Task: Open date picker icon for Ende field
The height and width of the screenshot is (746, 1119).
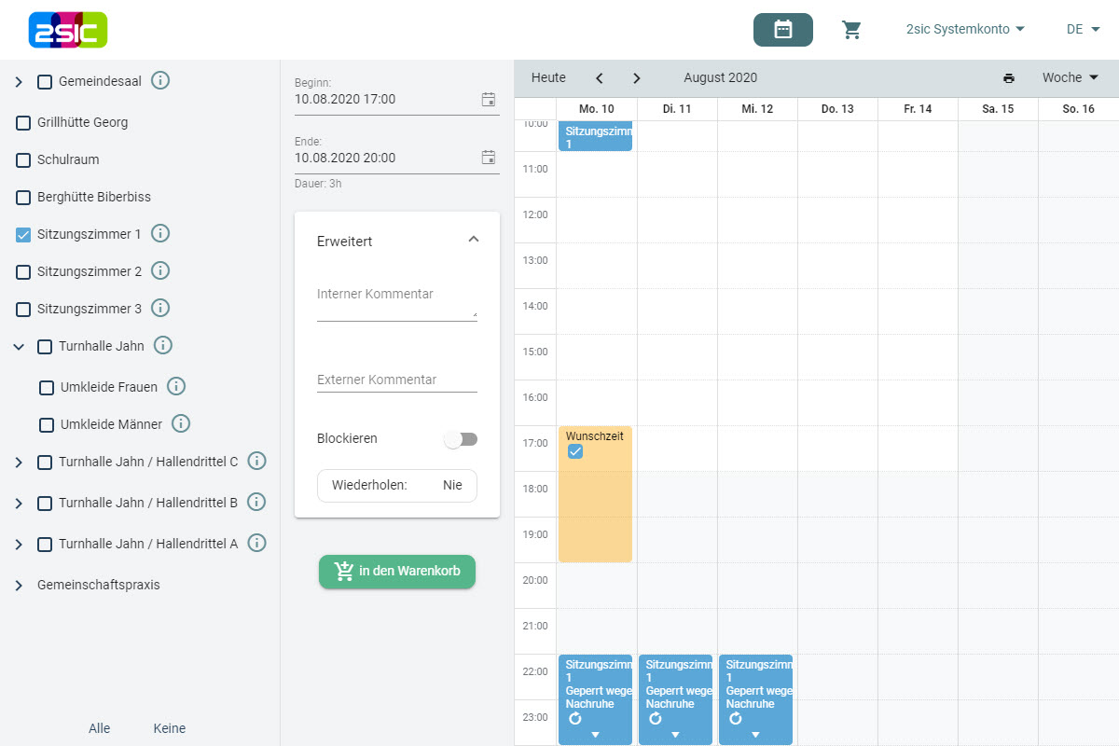Action: point(488,158)
